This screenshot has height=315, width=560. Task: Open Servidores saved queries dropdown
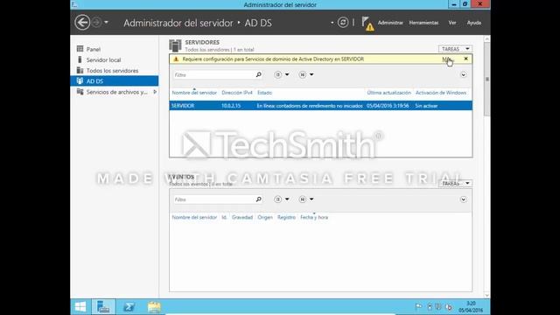tap(306, 74)
